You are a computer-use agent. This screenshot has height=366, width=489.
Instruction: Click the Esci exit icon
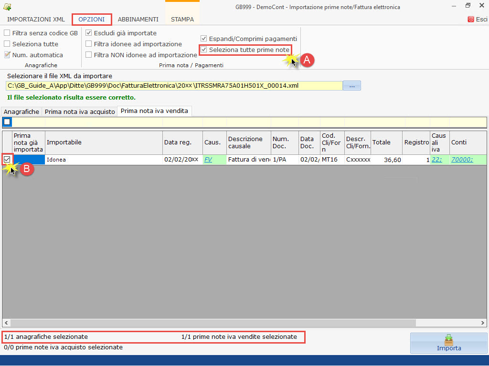(471, 20)
